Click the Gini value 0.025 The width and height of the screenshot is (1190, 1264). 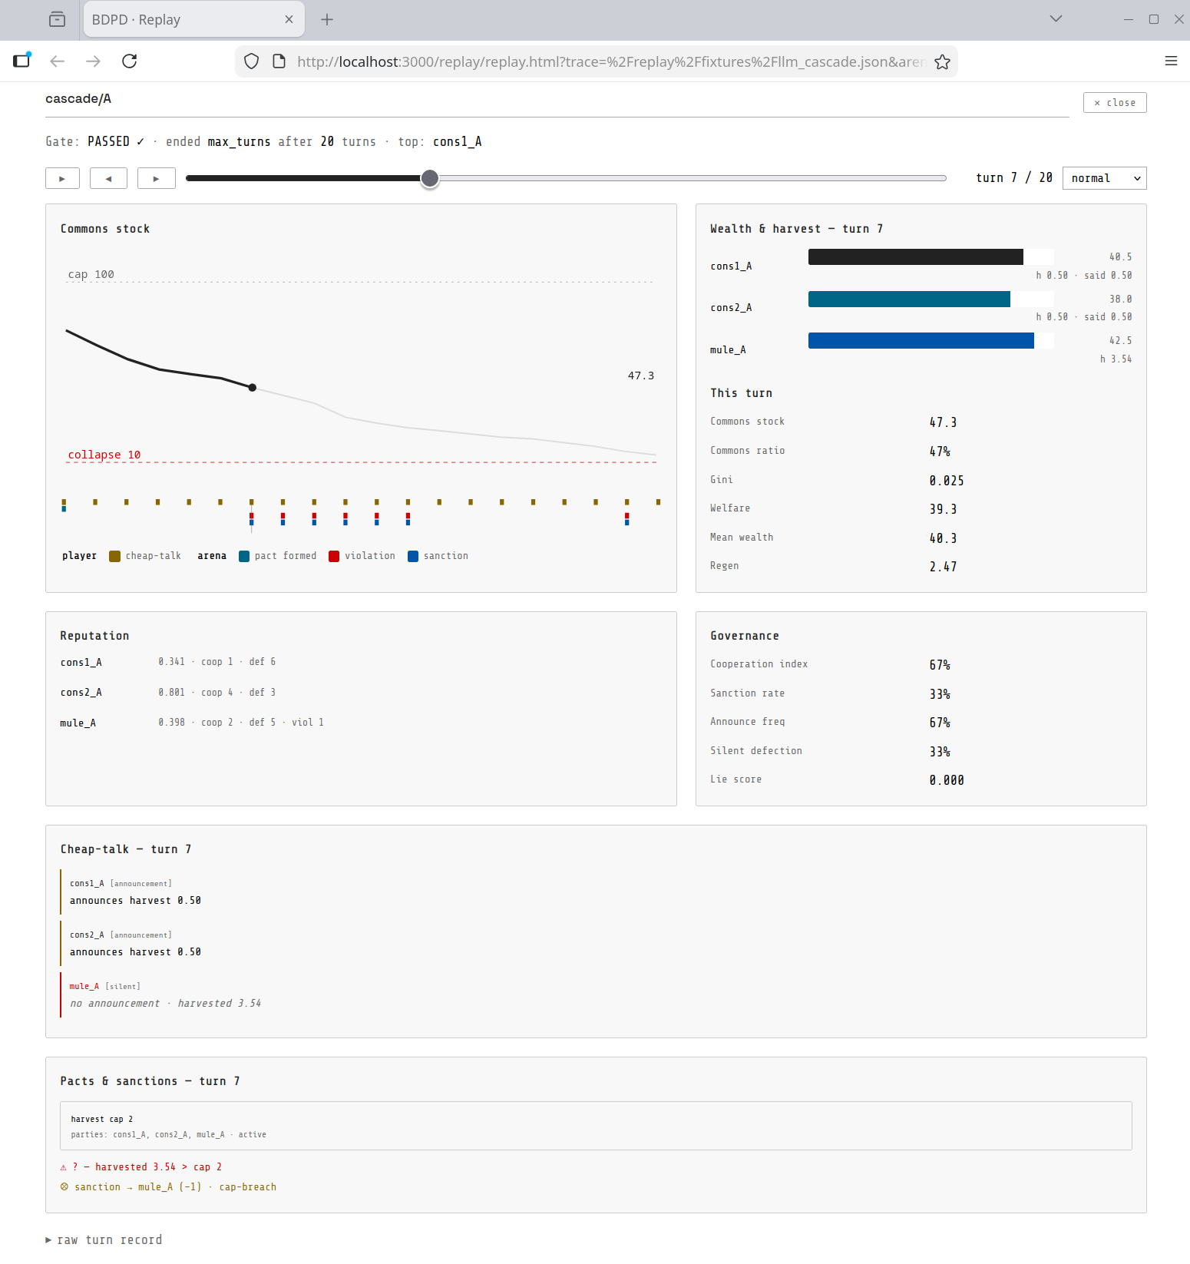(947, 481)
